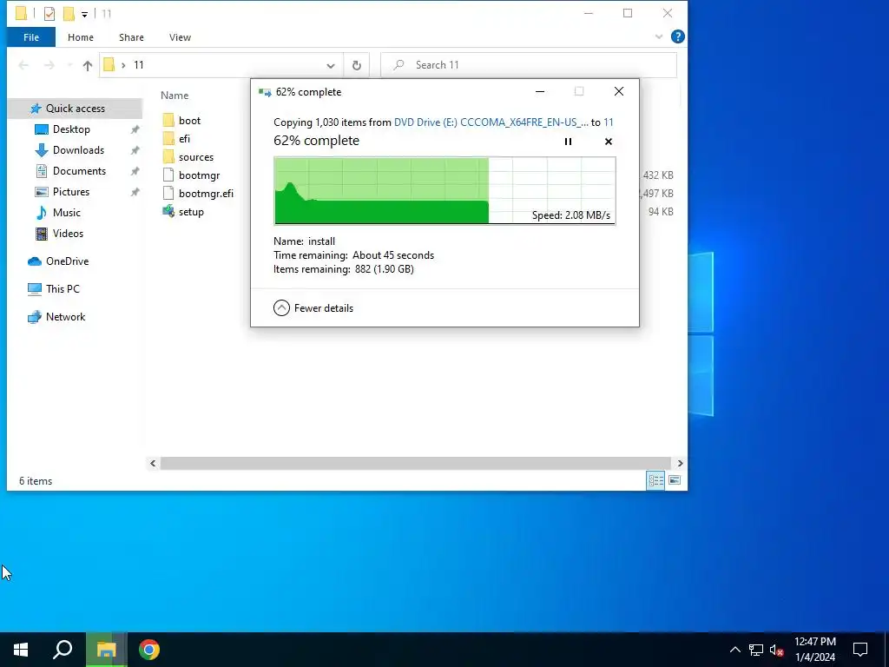Select Network in the navigation pane

click(x=65, y=317)
